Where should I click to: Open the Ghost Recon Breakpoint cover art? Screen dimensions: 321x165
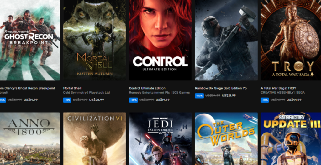coord(30,40)
